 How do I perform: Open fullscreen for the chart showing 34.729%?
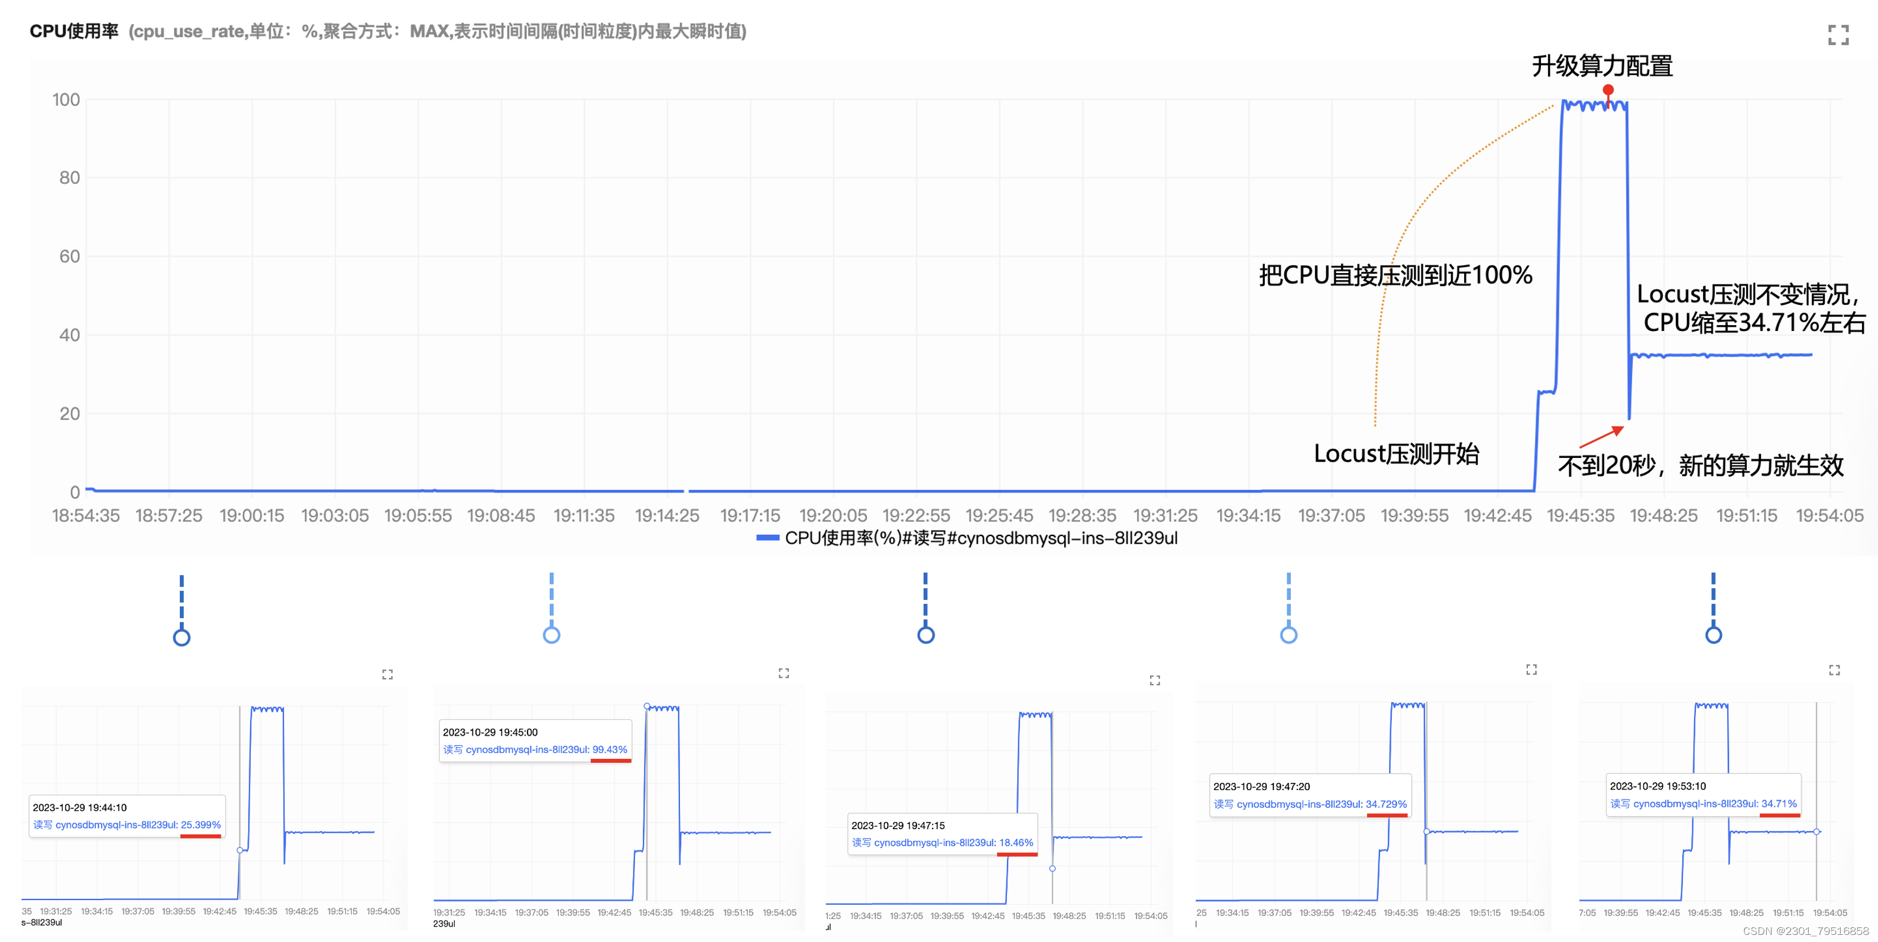point(1531,670)
